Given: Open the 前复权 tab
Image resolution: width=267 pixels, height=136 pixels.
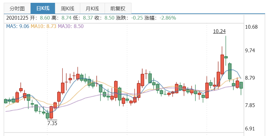Looking at the screenshot, I should pyautogui.click(x=118, y=8).
